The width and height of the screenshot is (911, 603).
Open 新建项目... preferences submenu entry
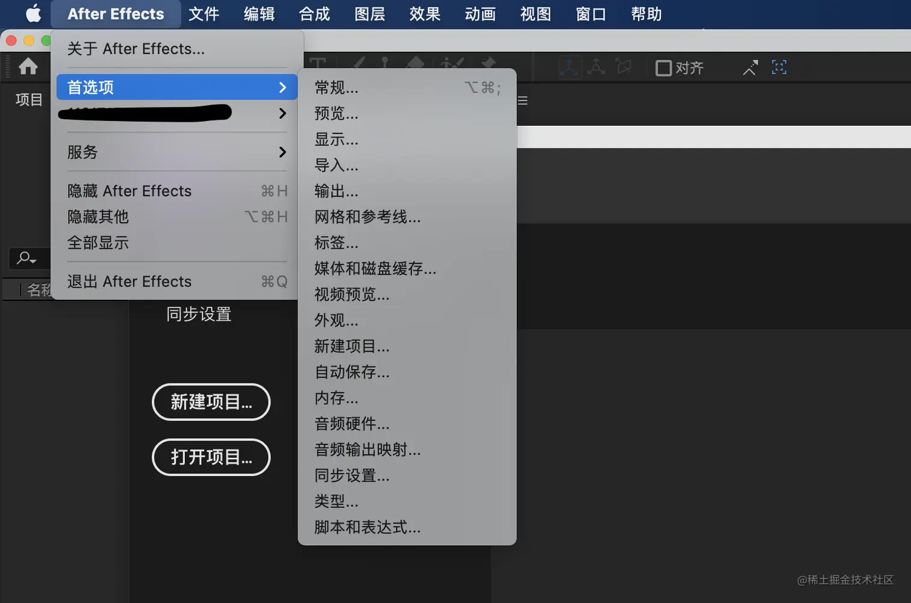click(x=407, y=347)
